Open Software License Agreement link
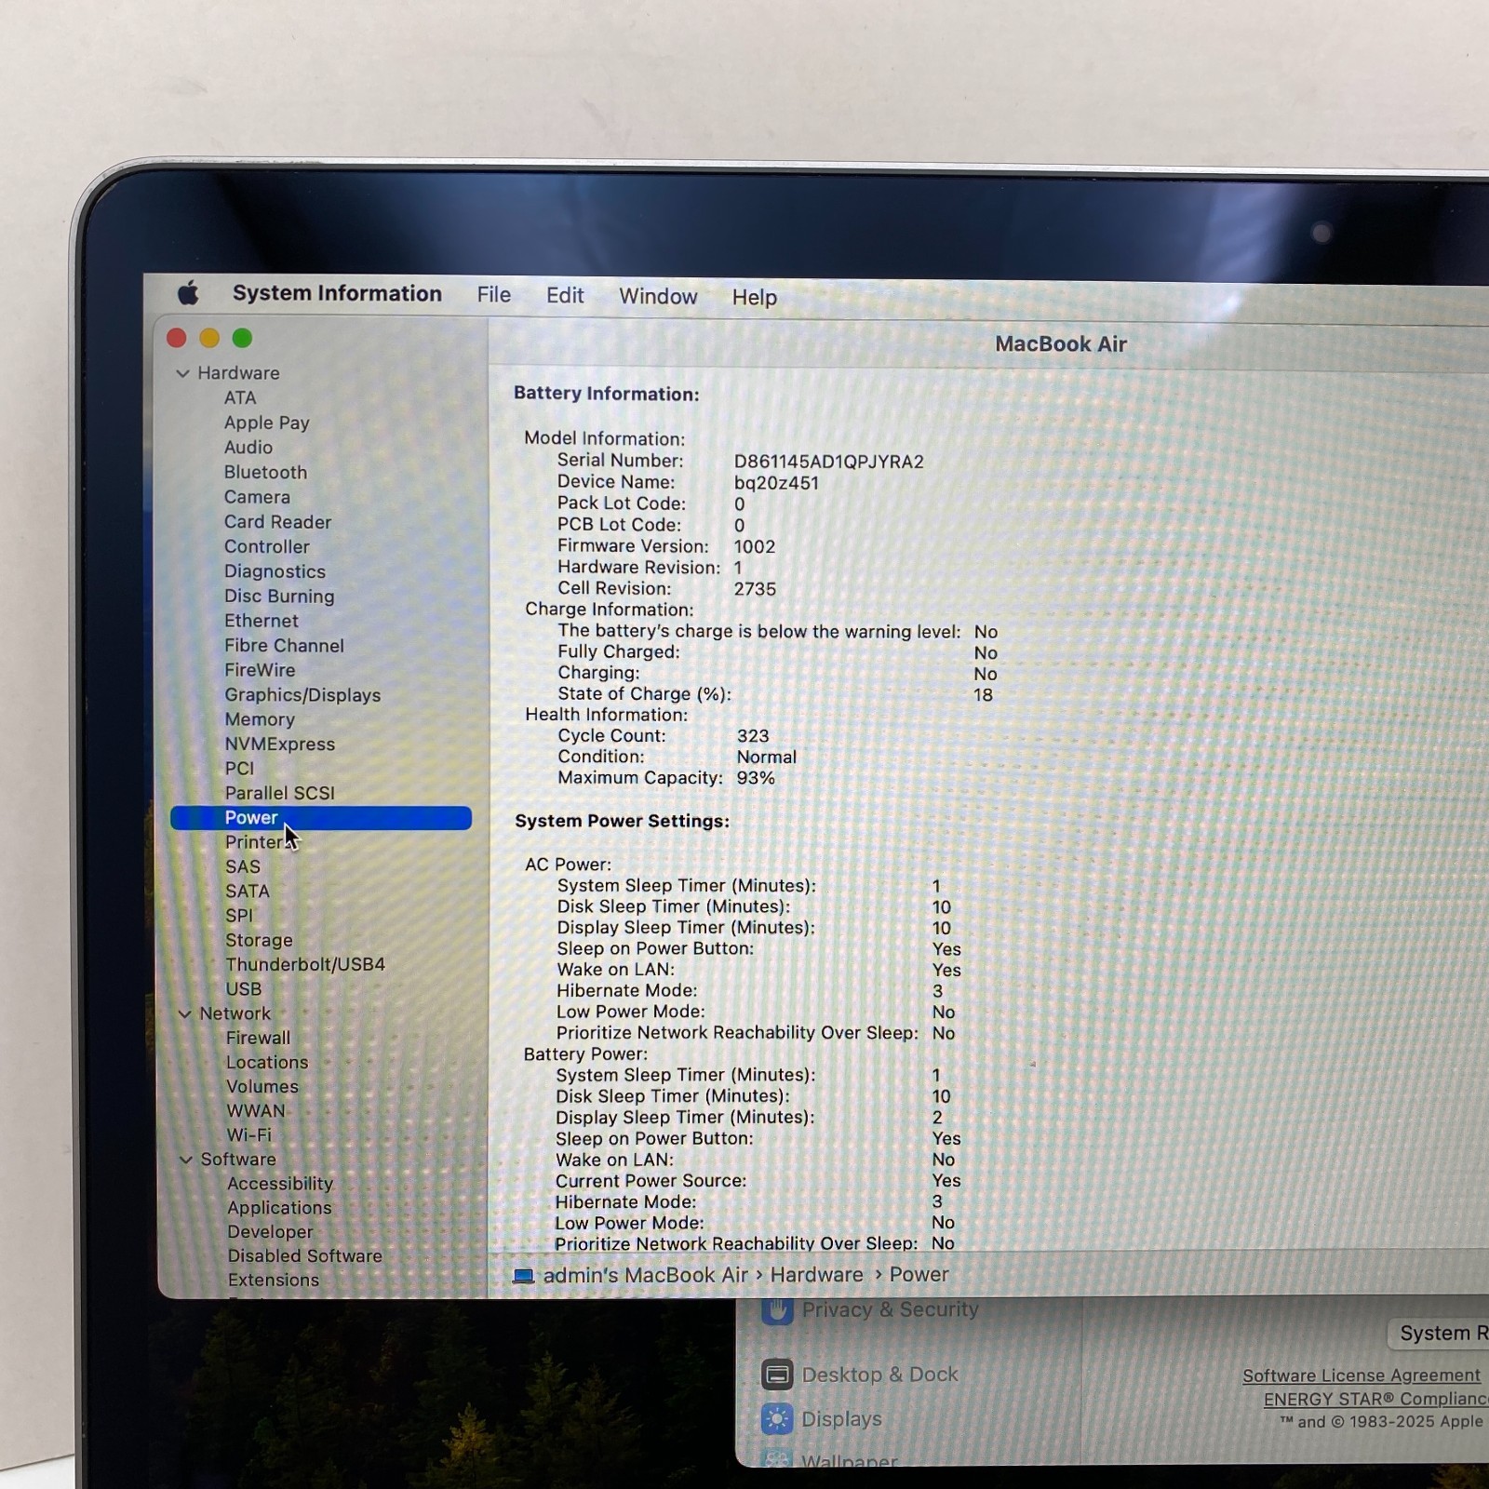The height and width of the screenshot is (1489, 1489). point(1361,1375)
